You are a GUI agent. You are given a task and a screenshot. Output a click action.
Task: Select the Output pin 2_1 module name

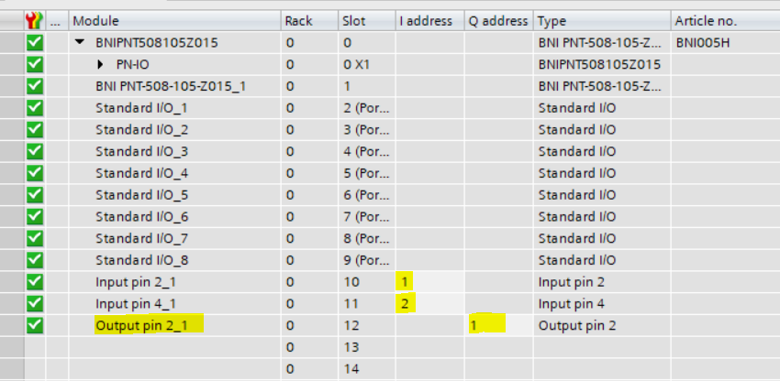point(149,324)
